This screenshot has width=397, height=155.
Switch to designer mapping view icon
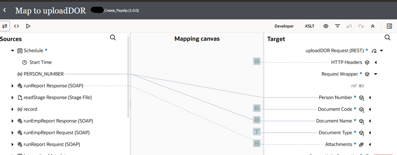point(5,26)
